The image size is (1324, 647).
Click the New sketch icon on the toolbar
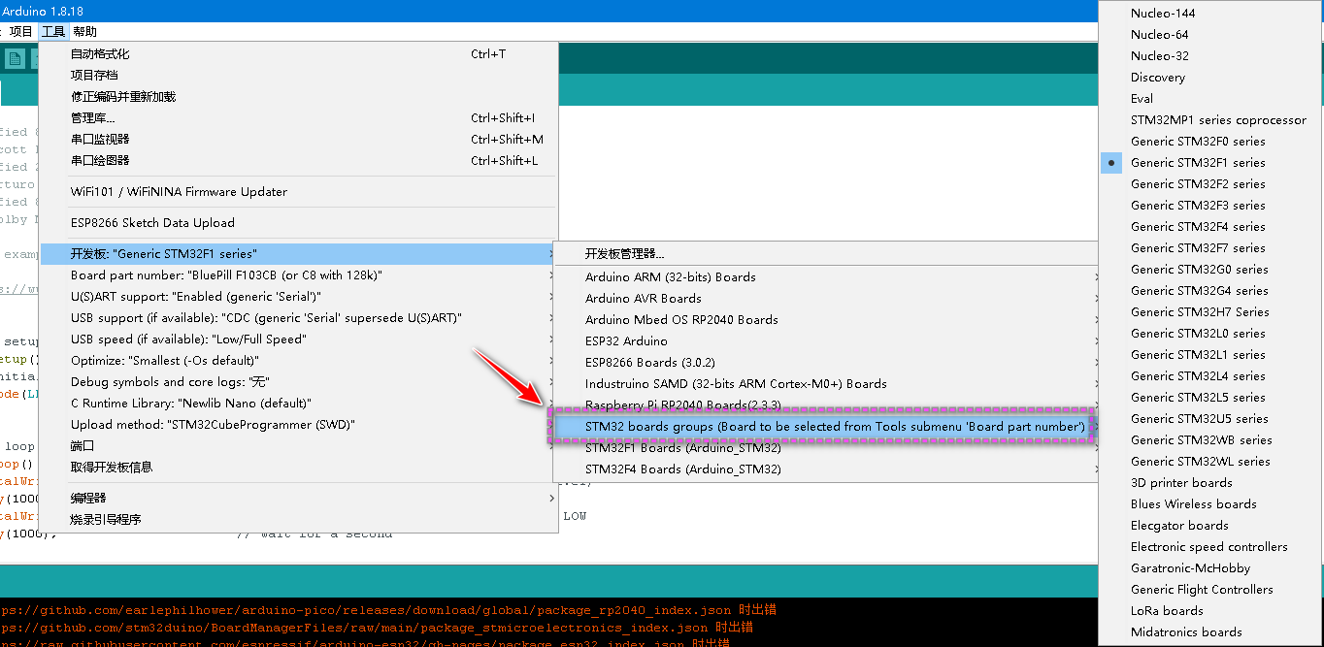(x=15, y=58)
